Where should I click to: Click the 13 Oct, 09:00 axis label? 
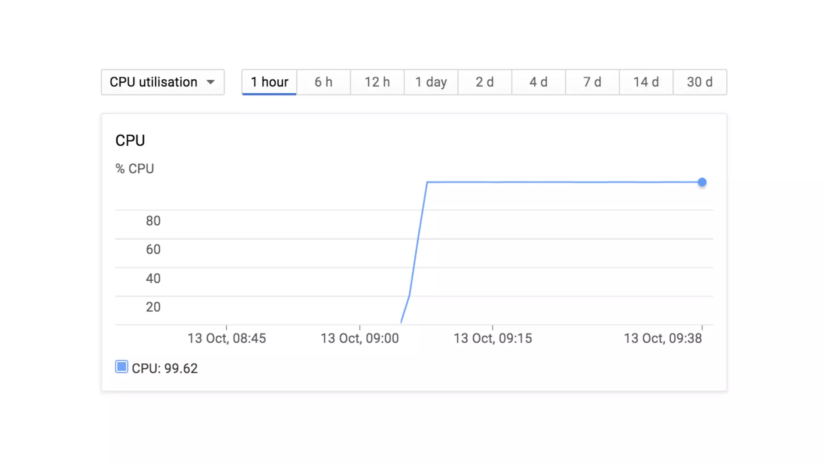(x=359, y=338)
